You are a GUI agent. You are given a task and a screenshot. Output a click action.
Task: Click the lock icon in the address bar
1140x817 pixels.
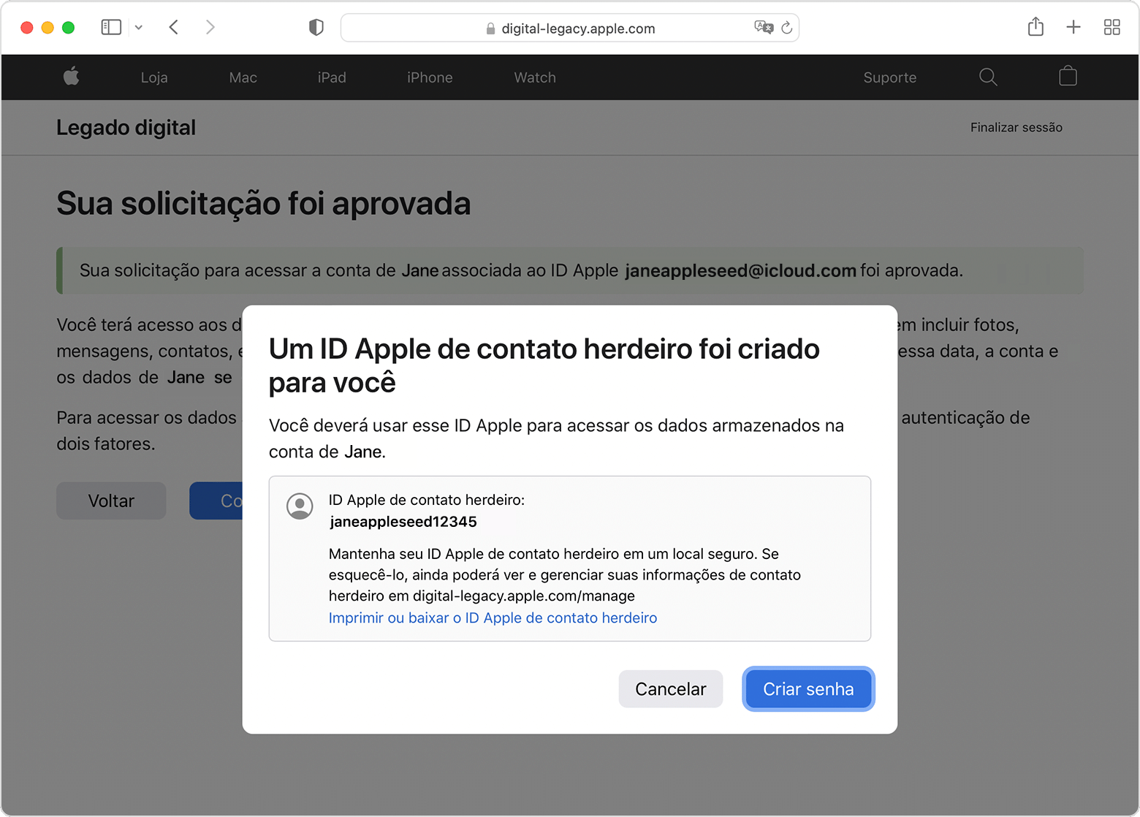490,28
